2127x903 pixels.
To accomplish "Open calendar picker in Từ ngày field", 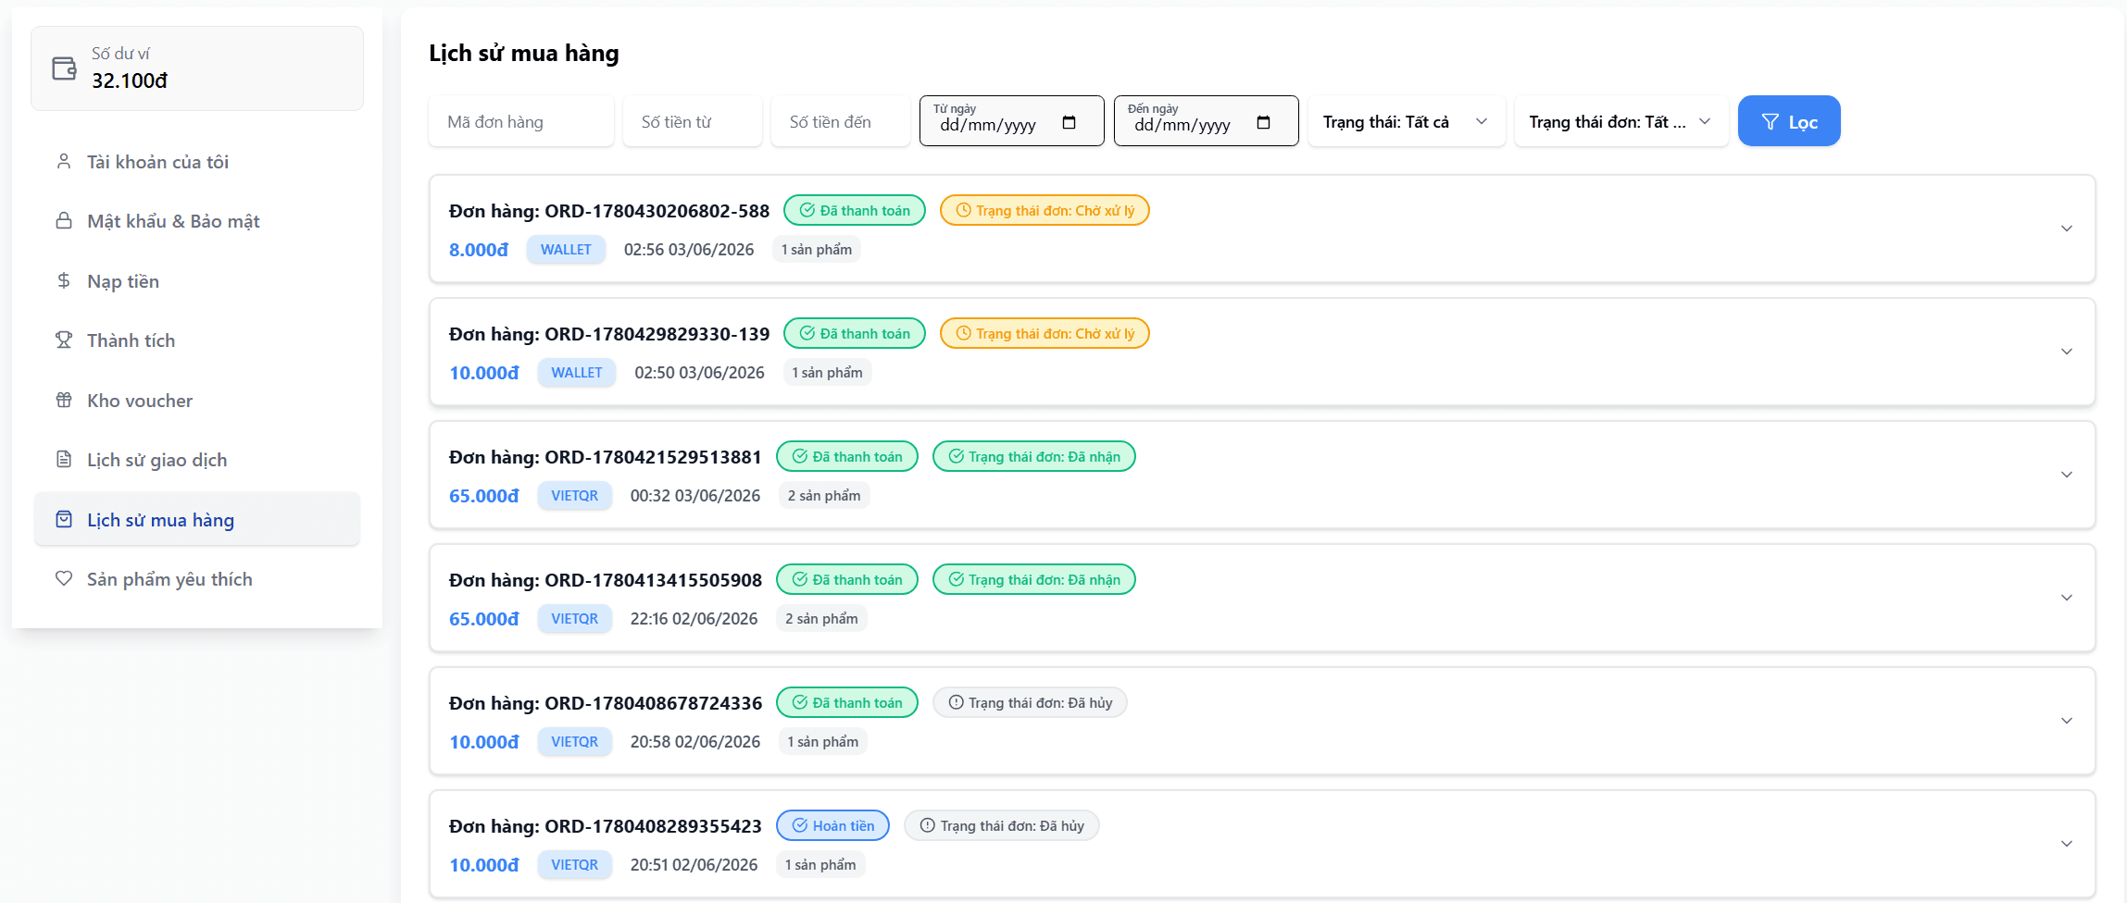I will coord(1069,122).
